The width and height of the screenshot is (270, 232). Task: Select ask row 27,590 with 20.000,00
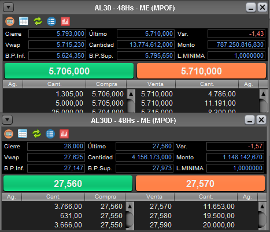click(x=196, y=225)
